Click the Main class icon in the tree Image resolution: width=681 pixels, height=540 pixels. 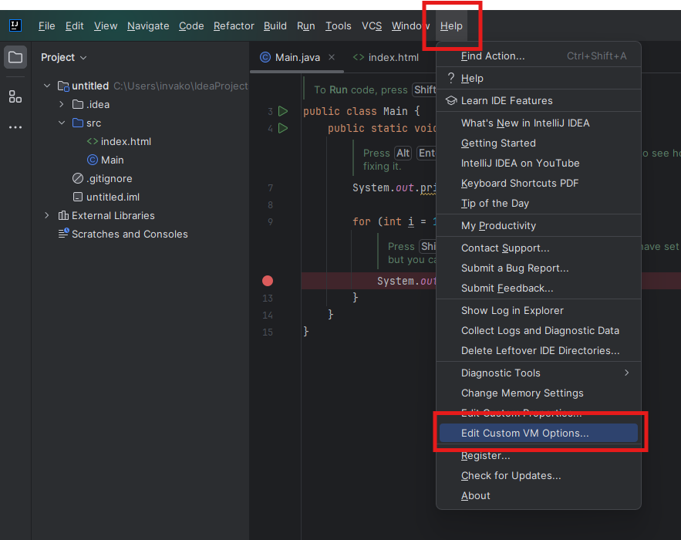click(x=92, y=160)
